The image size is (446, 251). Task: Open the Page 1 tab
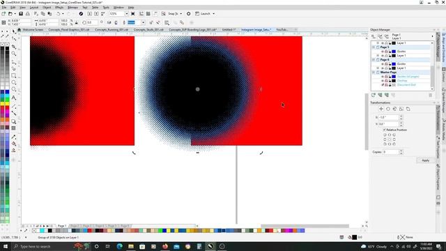click(x=62, y=226)
